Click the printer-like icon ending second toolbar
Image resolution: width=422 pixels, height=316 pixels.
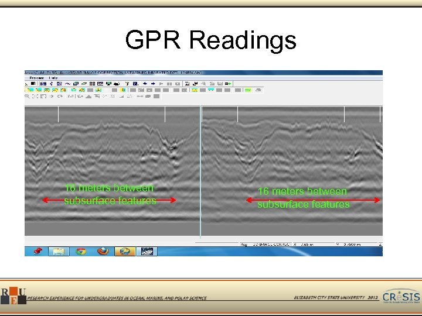258,90
